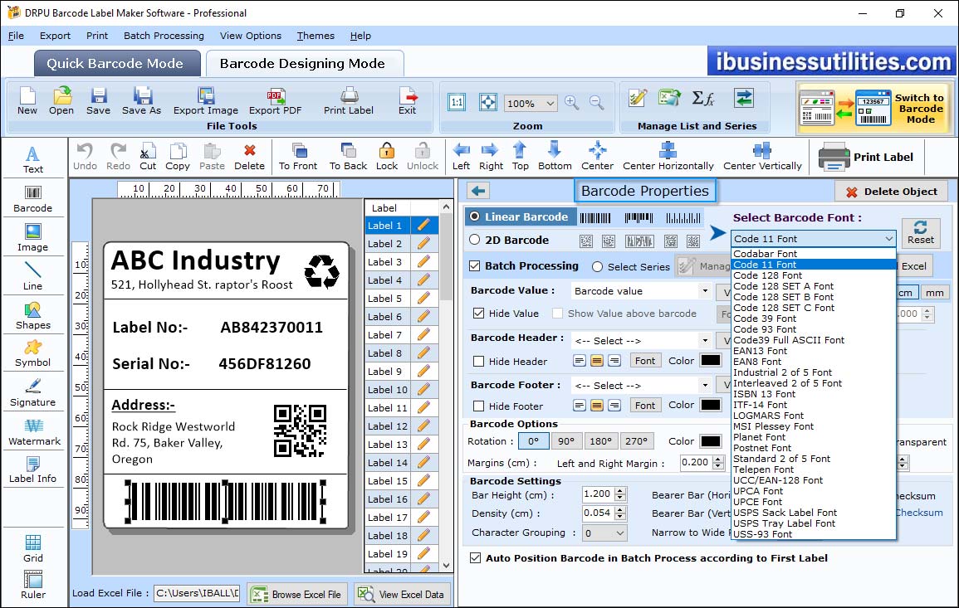Switch to Quick Barcode Mode tab
This screenshot has height=608, width=959.
[x=117, y=64]
